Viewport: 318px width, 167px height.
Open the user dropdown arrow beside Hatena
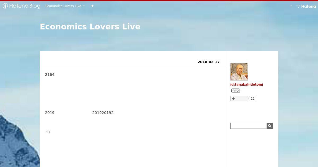(291, 6)
